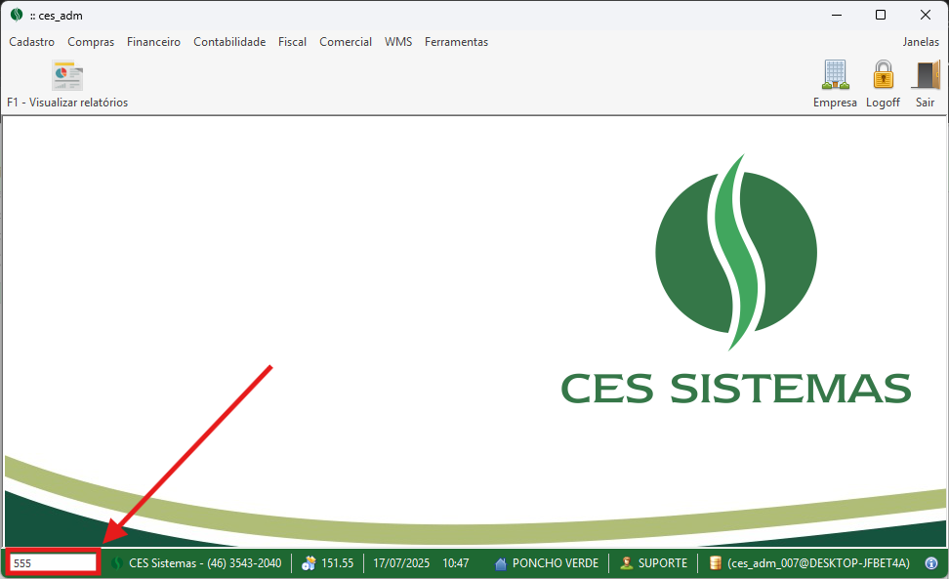
Task: Click the Sair exit door icon
Action: (x=927, y=74)
